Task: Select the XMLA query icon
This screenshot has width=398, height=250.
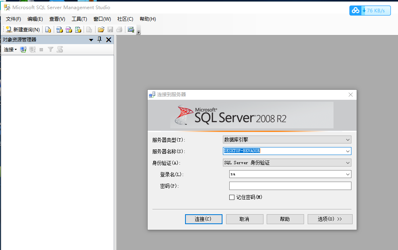Action: tap(78, 29)
